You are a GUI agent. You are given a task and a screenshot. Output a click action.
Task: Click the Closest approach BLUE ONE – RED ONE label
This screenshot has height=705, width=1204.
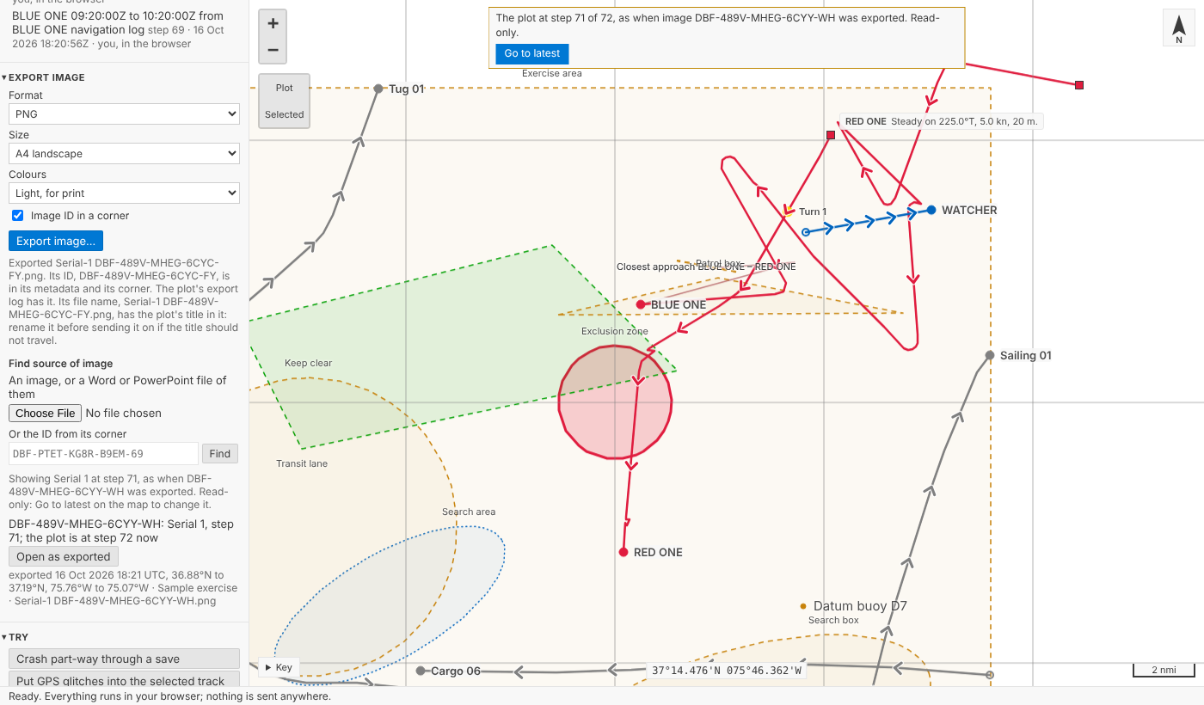point(706,267)
